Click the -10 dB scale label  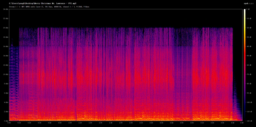coord(249,19)
